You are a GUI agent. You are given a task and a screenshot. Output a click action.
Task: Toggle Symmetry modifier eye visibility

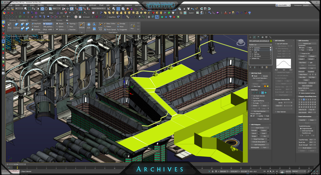[x=250, y=48]
